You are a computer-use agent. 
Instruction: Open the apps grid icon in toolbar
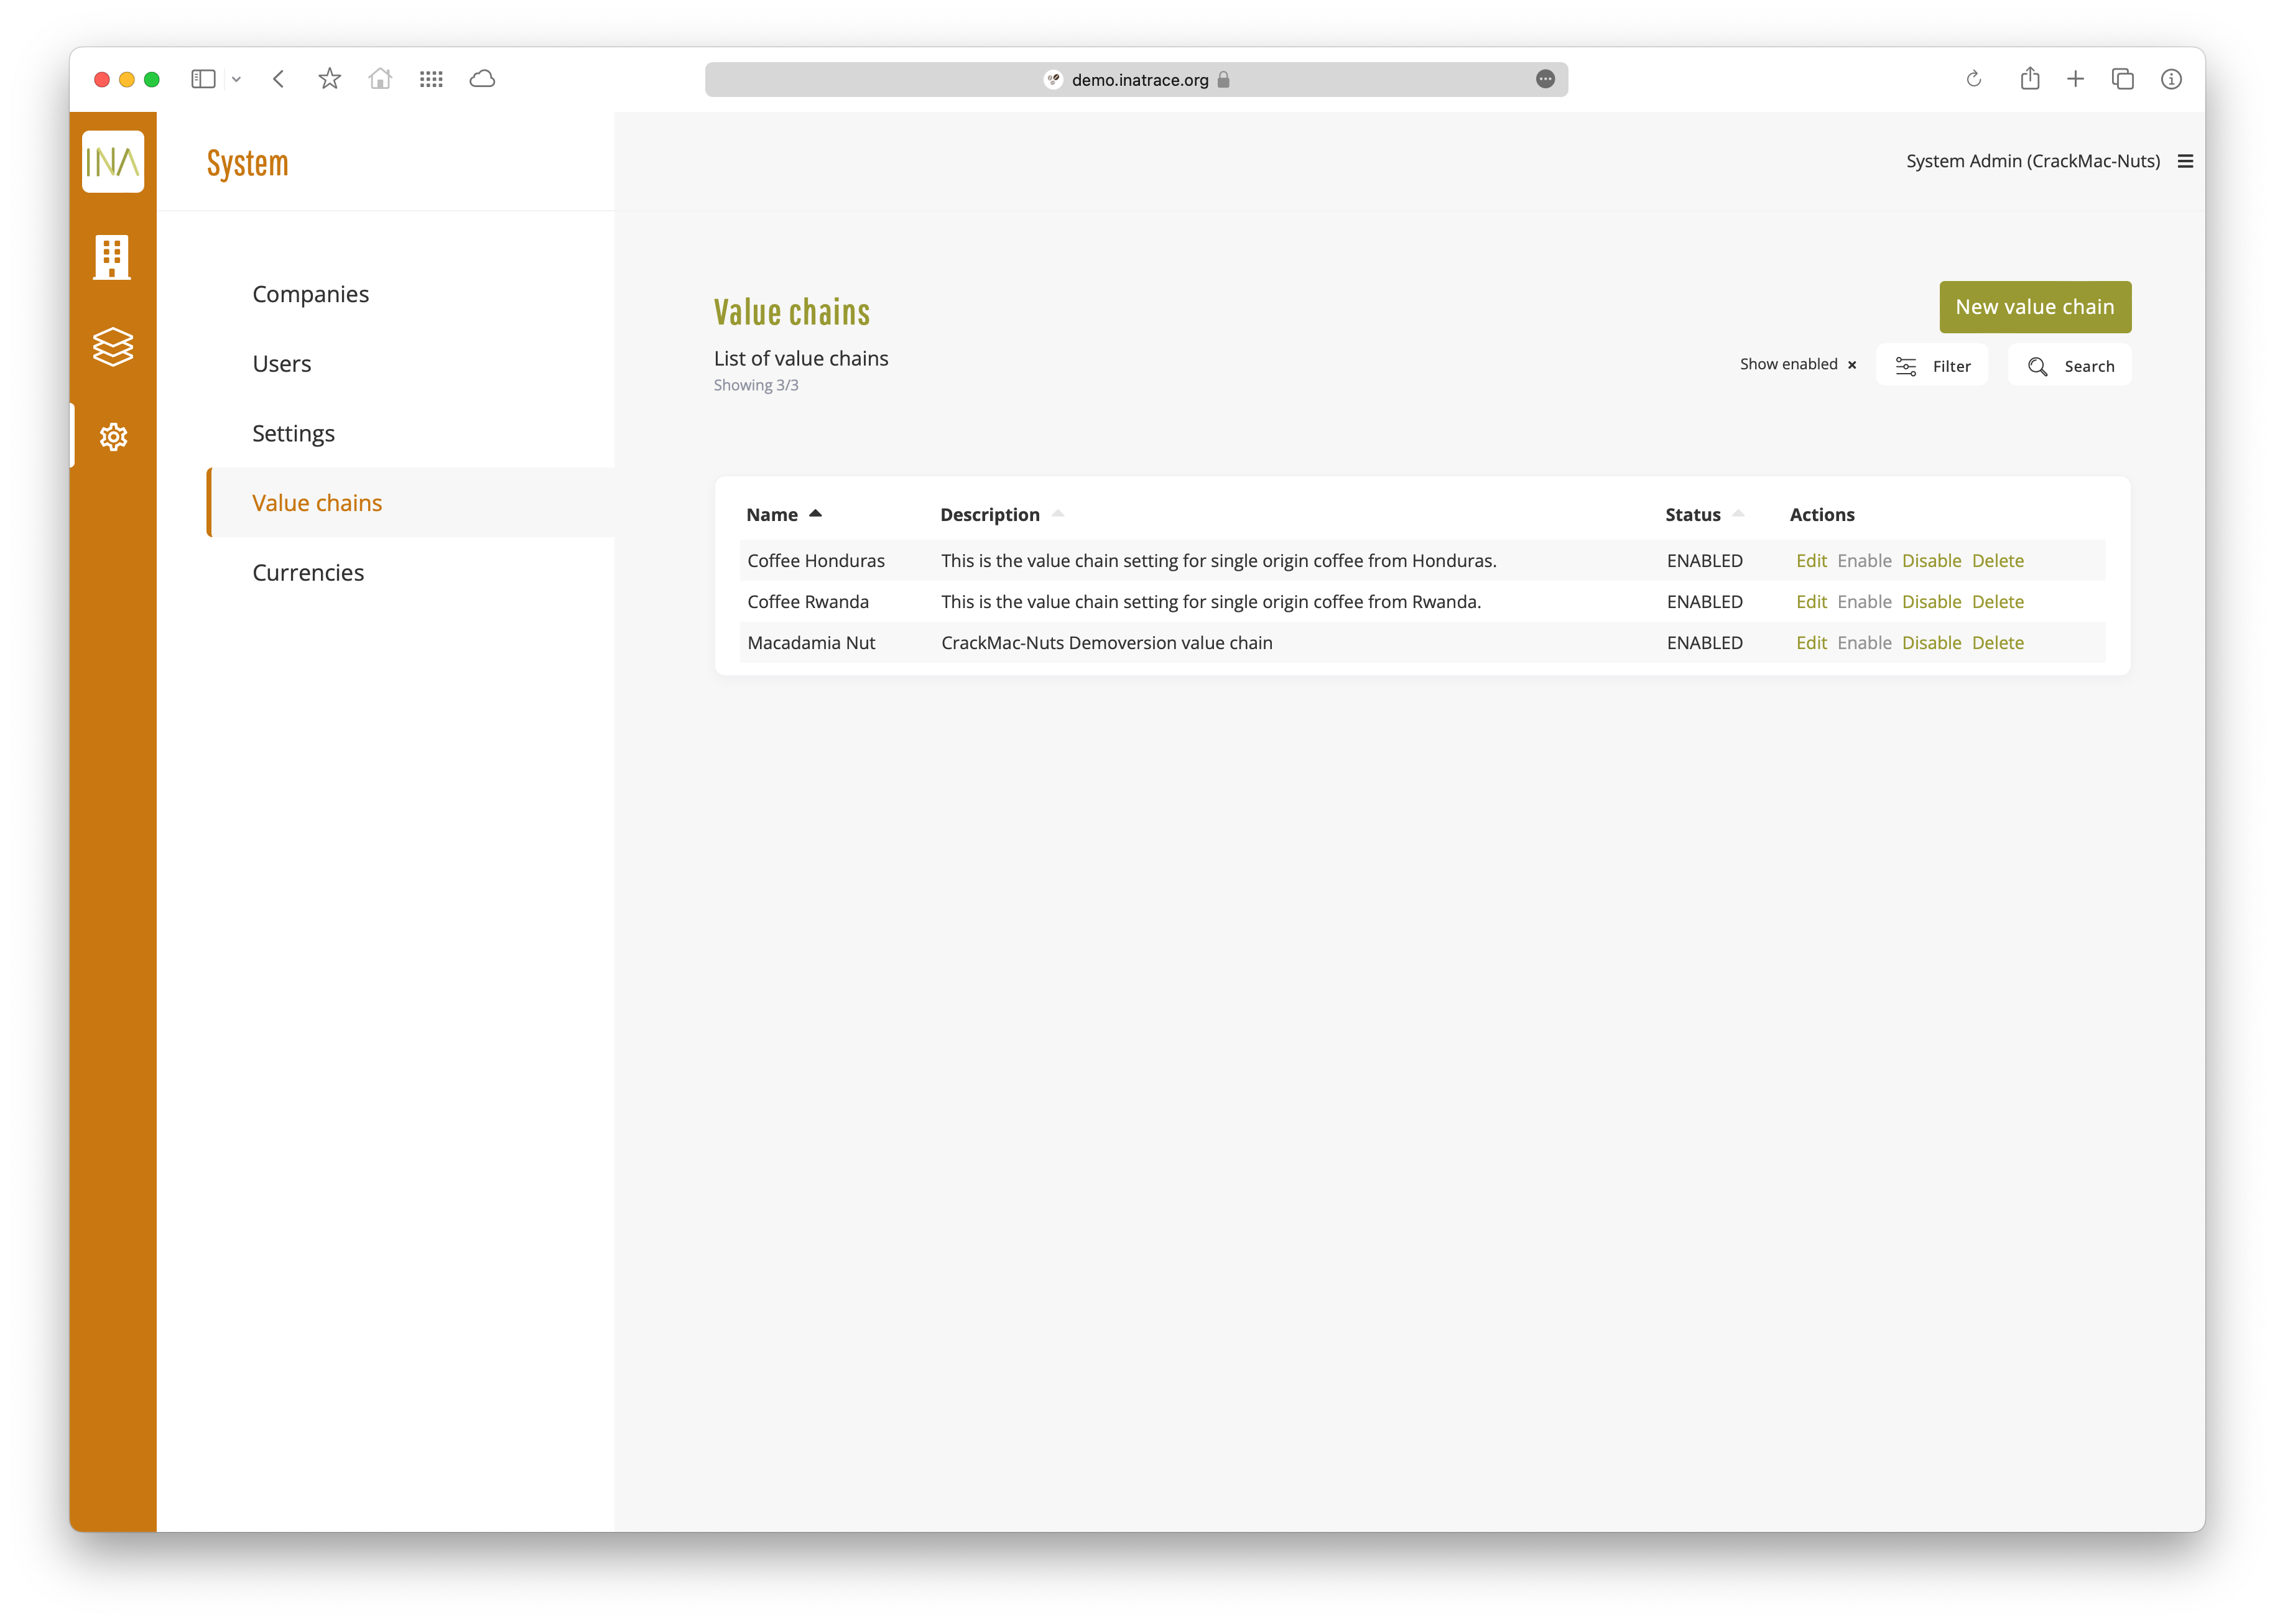[x=431, y=79]
